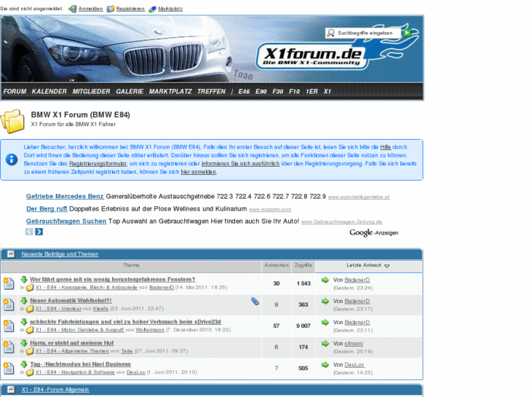Open F30 link in navigation bar
The height and width of the screenshot is (397, 529).
click(x=278, y=92)
